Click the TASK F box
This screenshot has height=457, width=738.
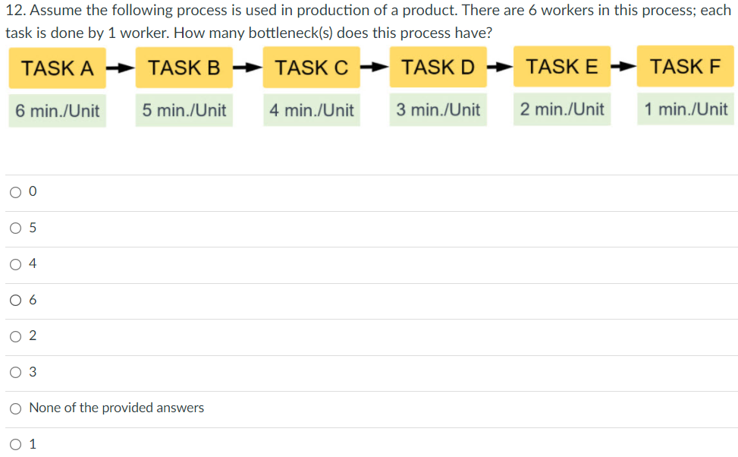685,68
